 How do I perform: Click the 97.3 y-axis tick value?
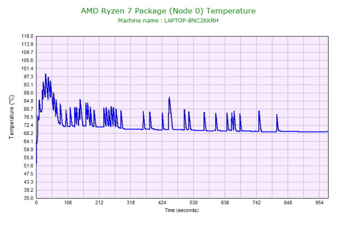click(29, 76)
